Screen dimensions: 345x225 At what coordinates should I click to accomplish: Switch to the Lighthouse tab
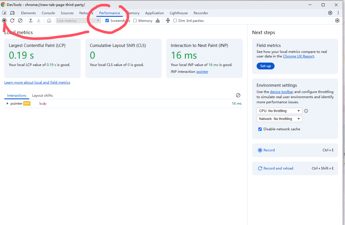[178, 13]
